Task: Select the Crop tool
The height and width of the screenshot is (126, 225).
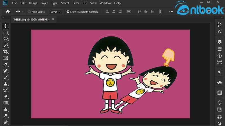Action: pyautogui.click(x=6, y=52)
